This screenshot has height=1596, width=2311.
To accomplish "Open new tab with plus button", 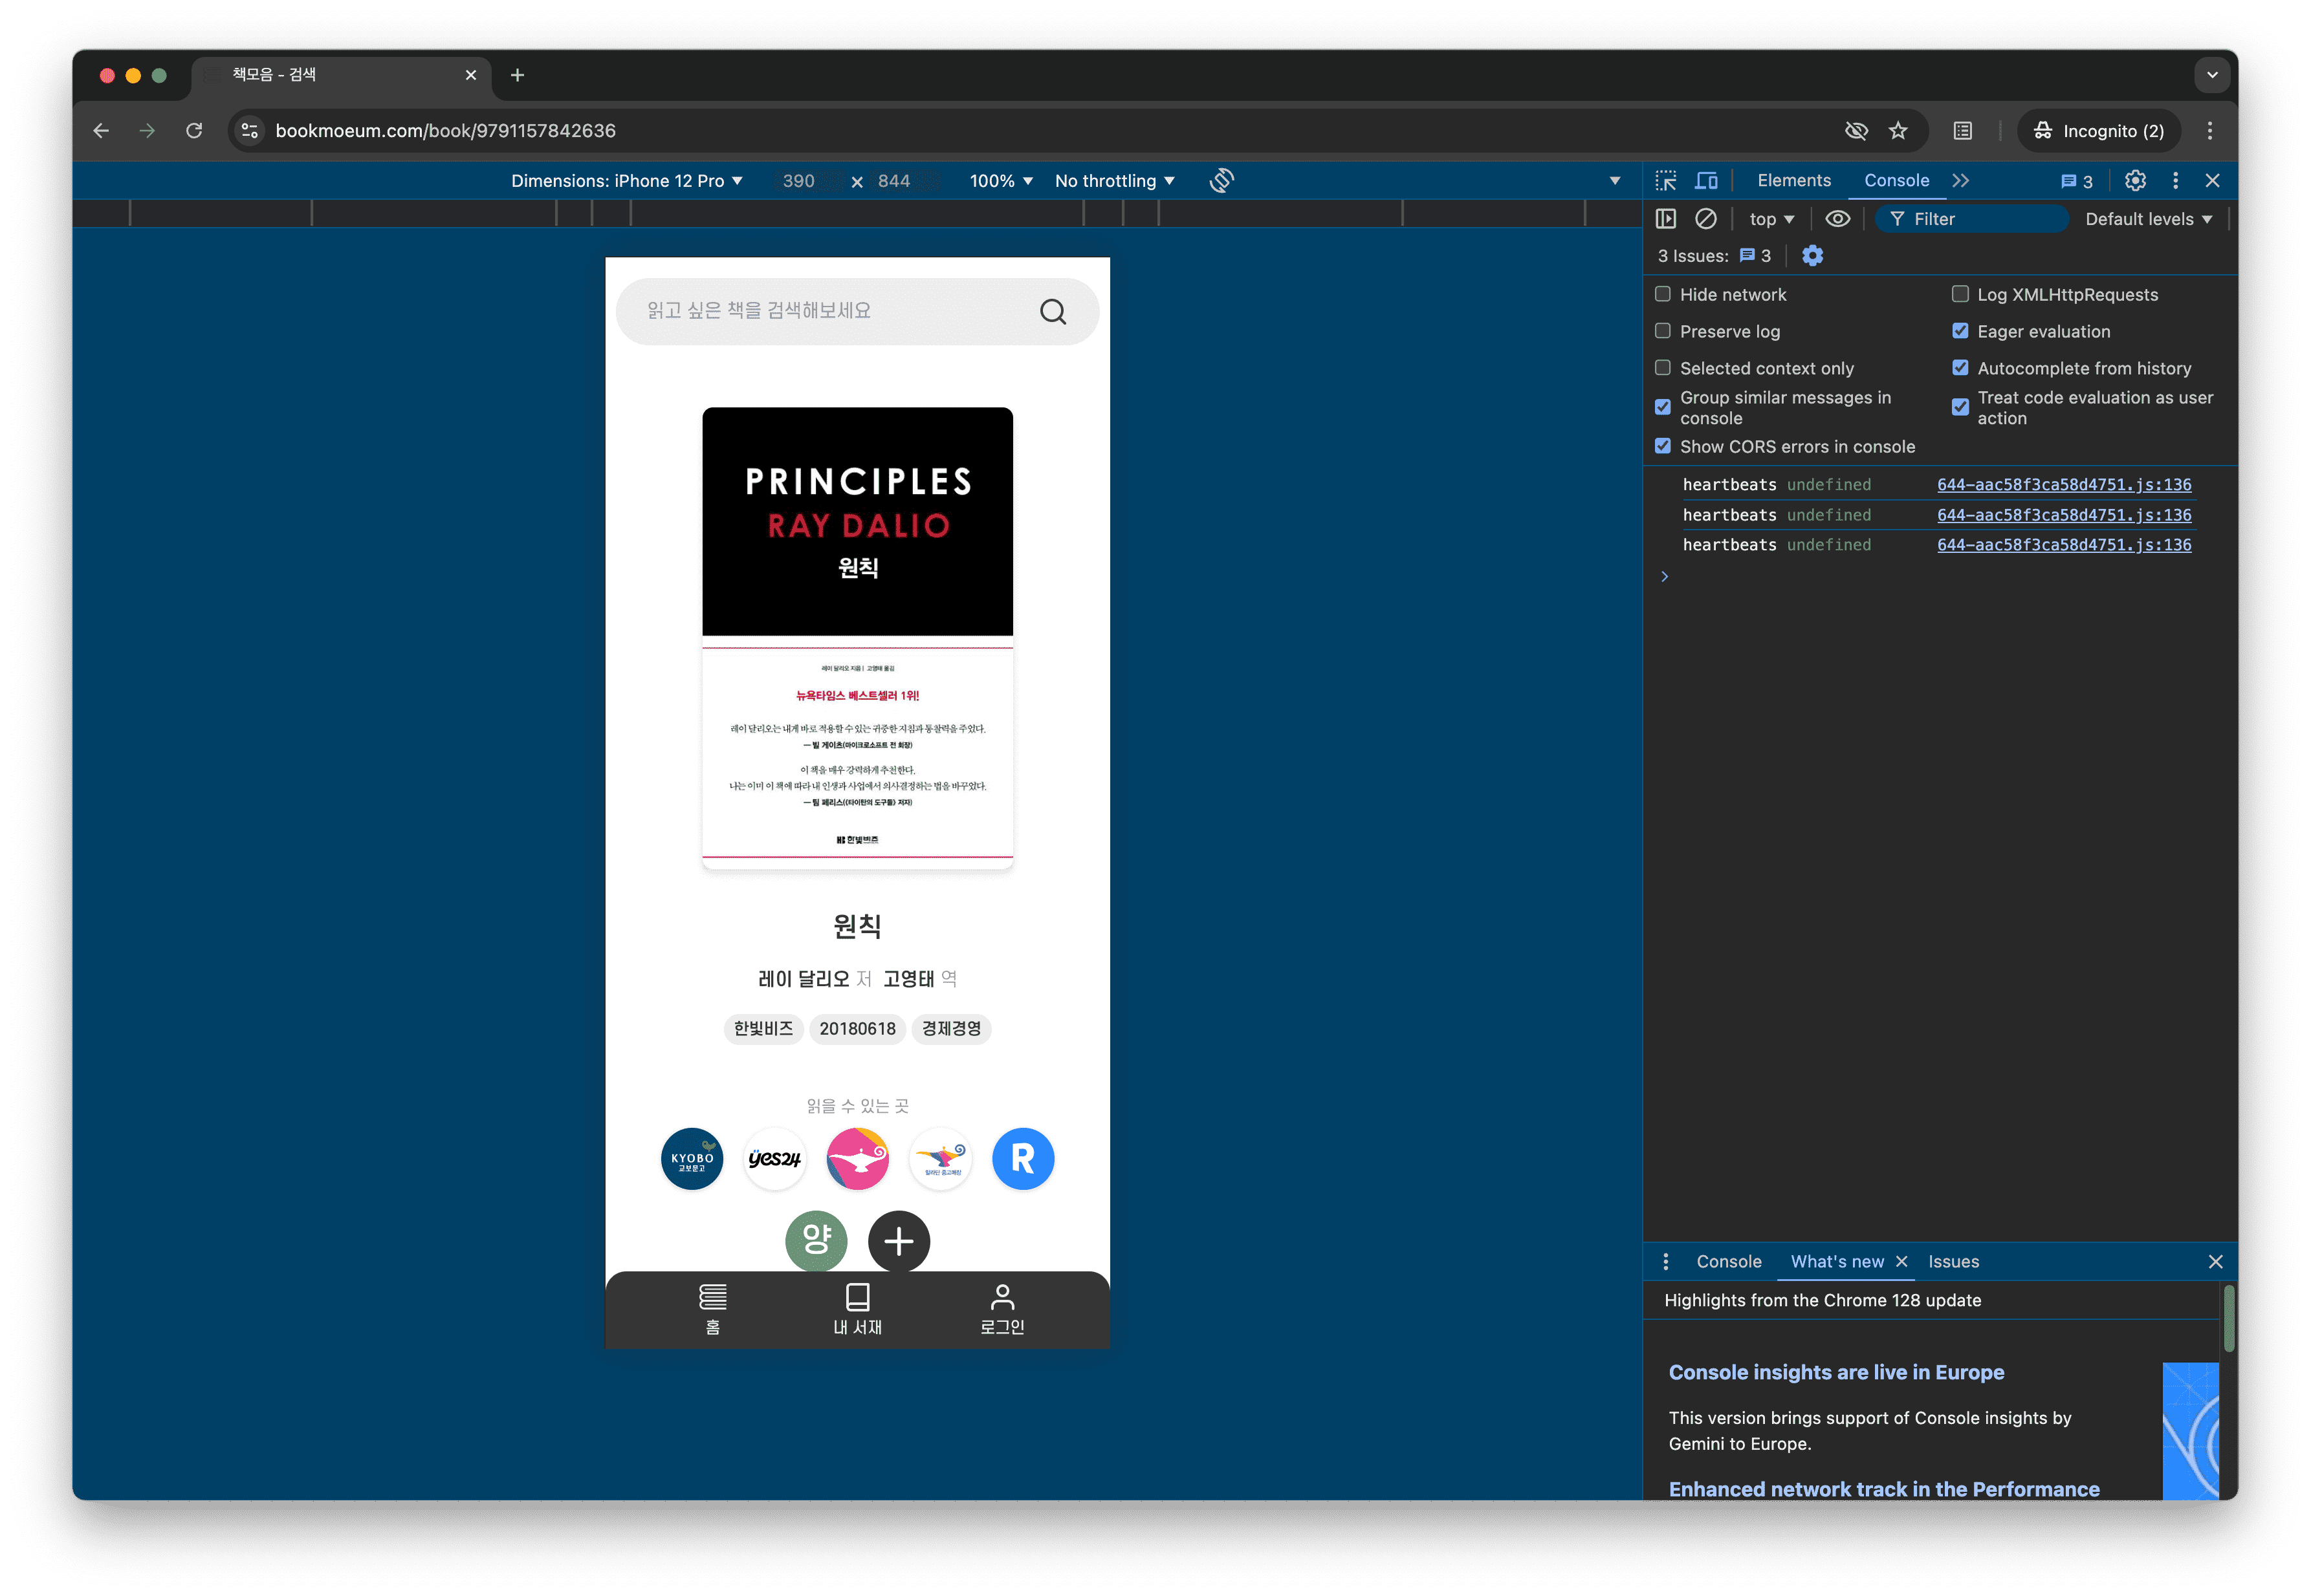I will 517,75.
